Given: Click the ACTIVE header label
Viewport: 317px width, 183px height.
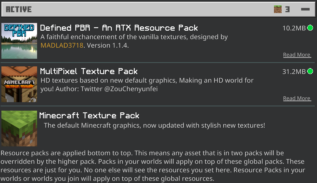Looking at the screenshot, I should coord(19,9).
